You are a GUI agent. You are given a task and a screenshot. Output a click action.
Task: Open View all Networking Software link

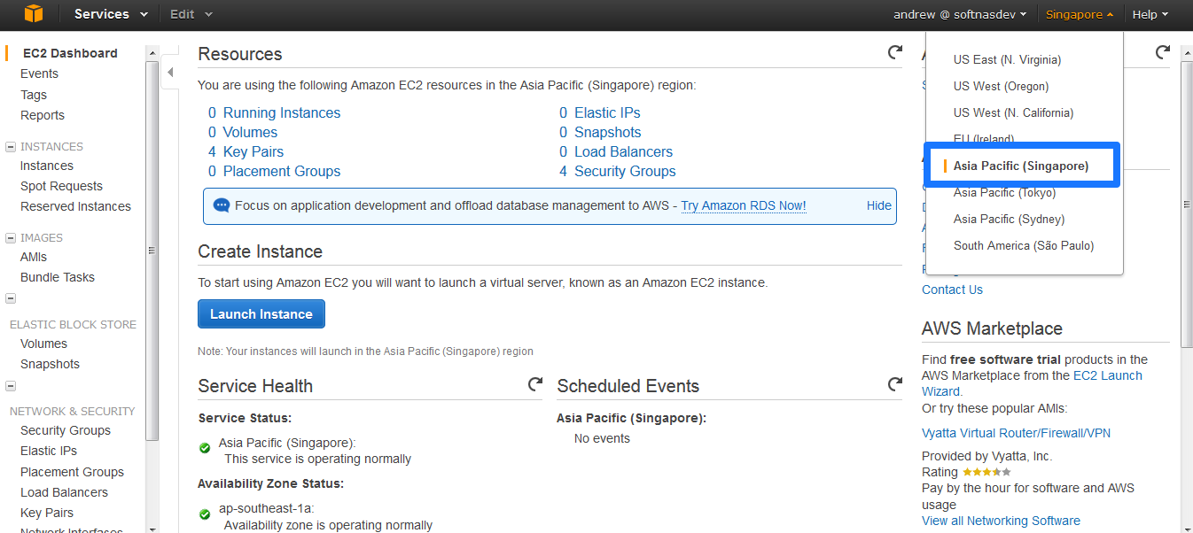tap(1001, 521)
